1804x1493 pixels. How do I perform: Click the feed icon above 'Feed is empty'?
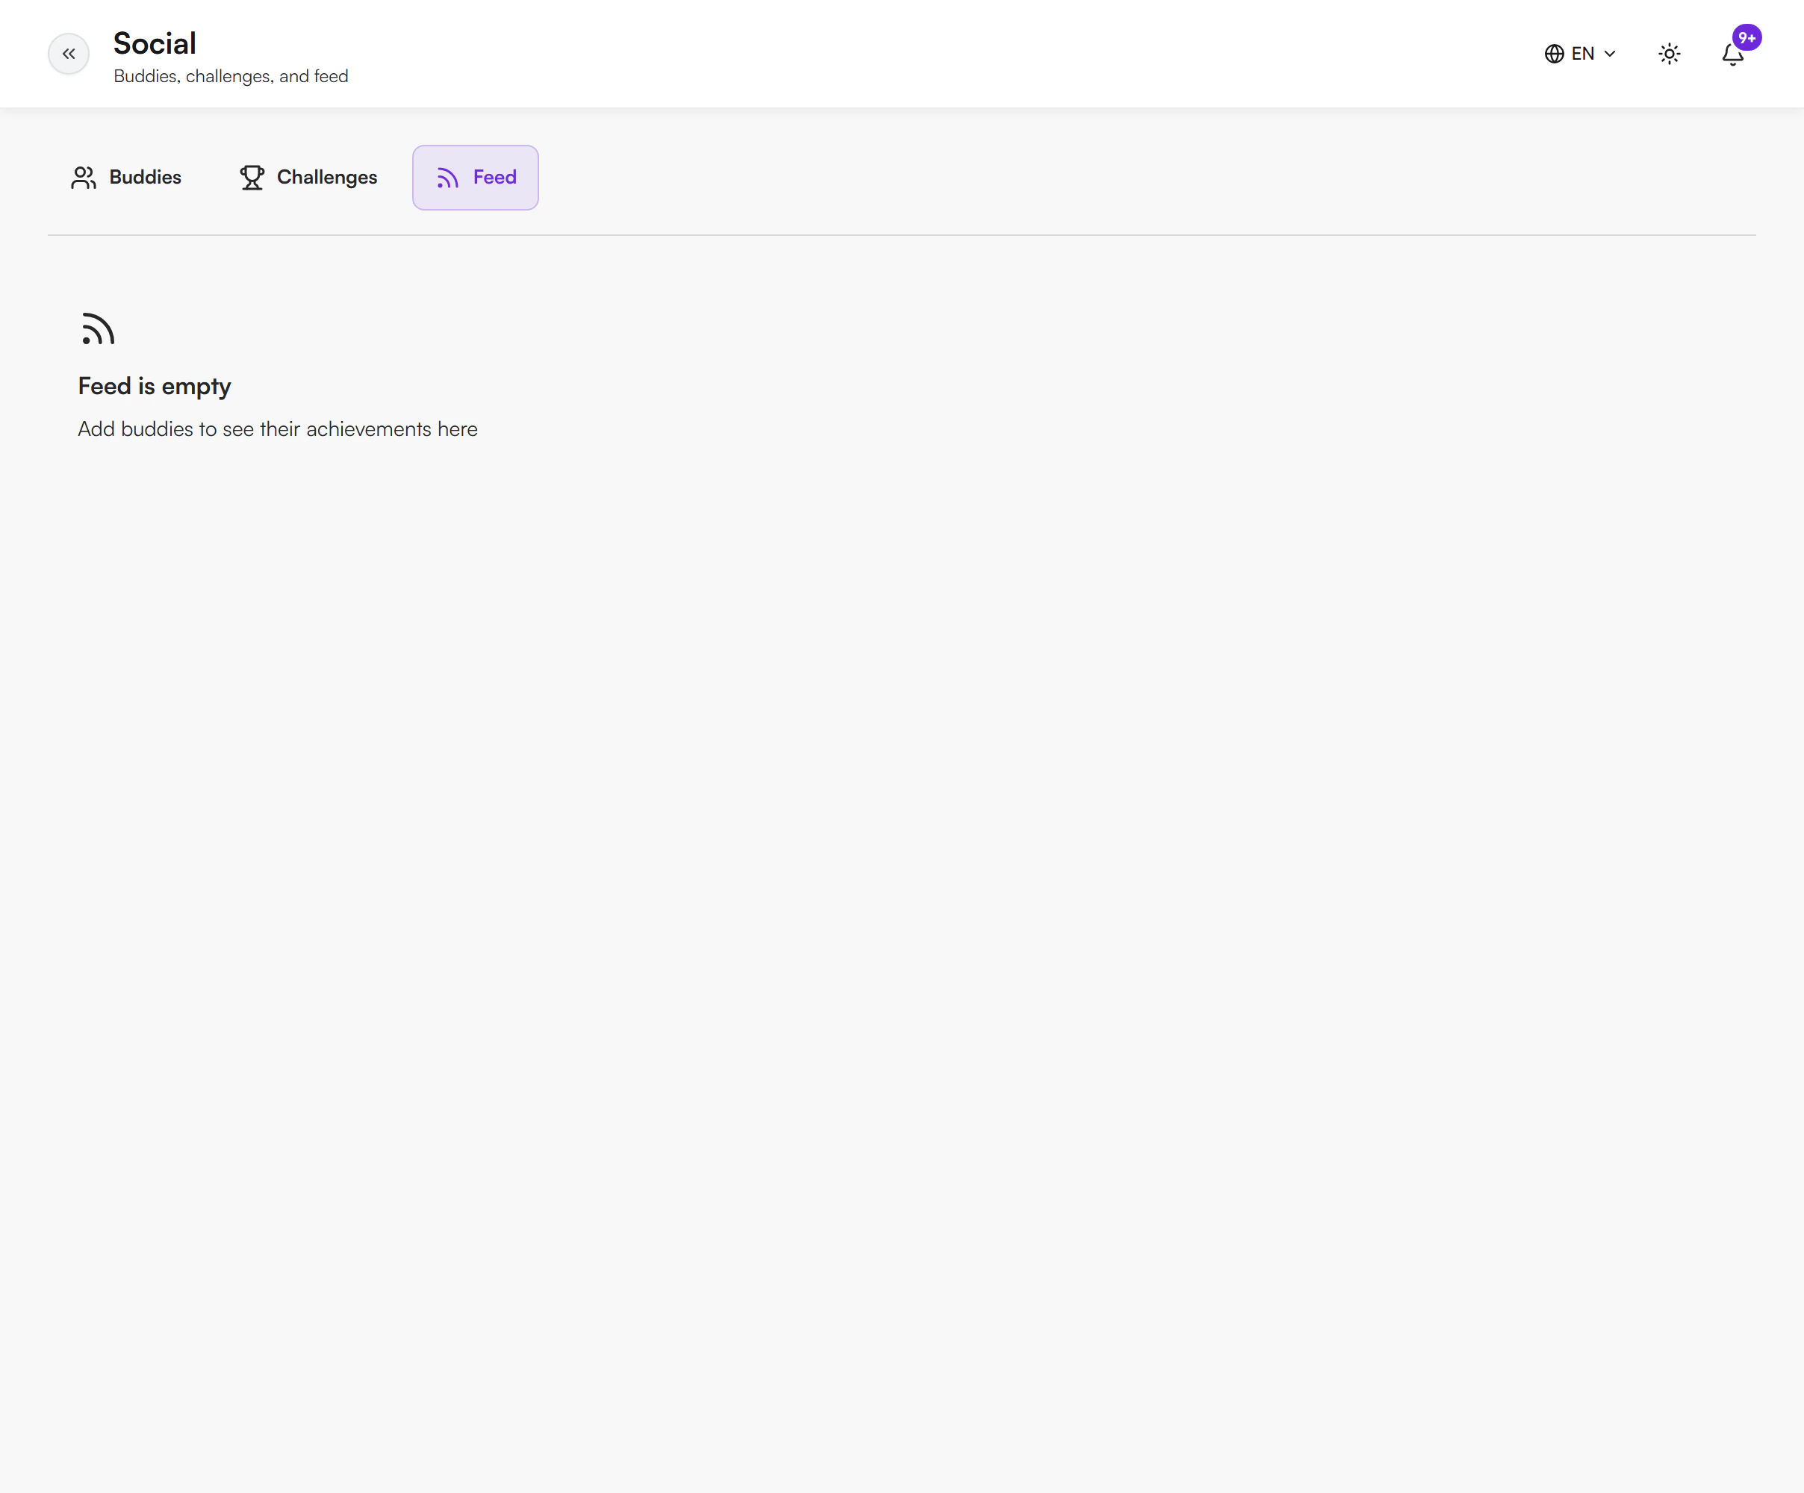pos(98,329)
